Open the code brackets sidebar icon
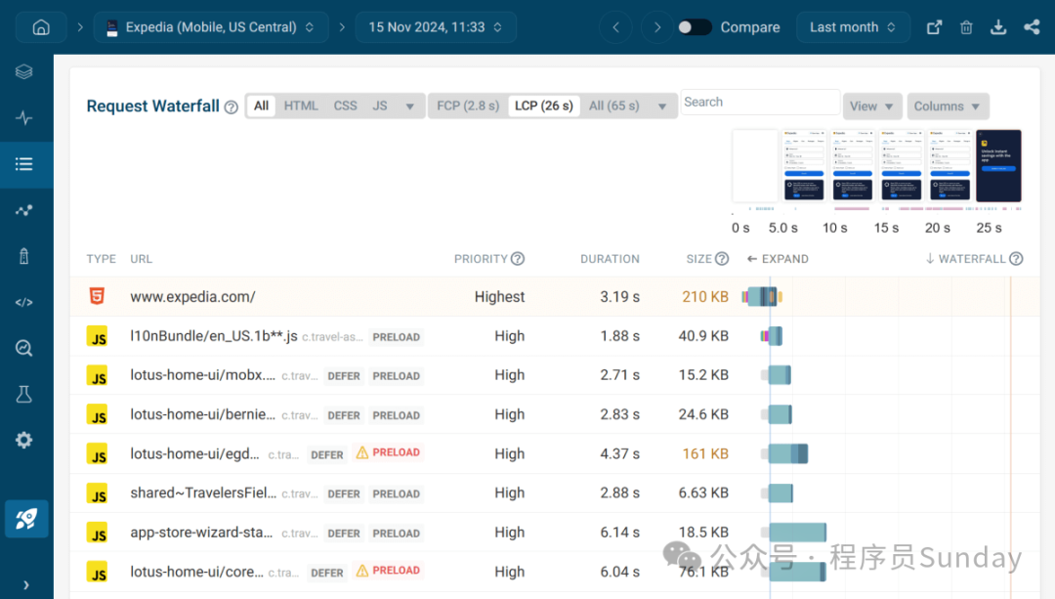 24,302
